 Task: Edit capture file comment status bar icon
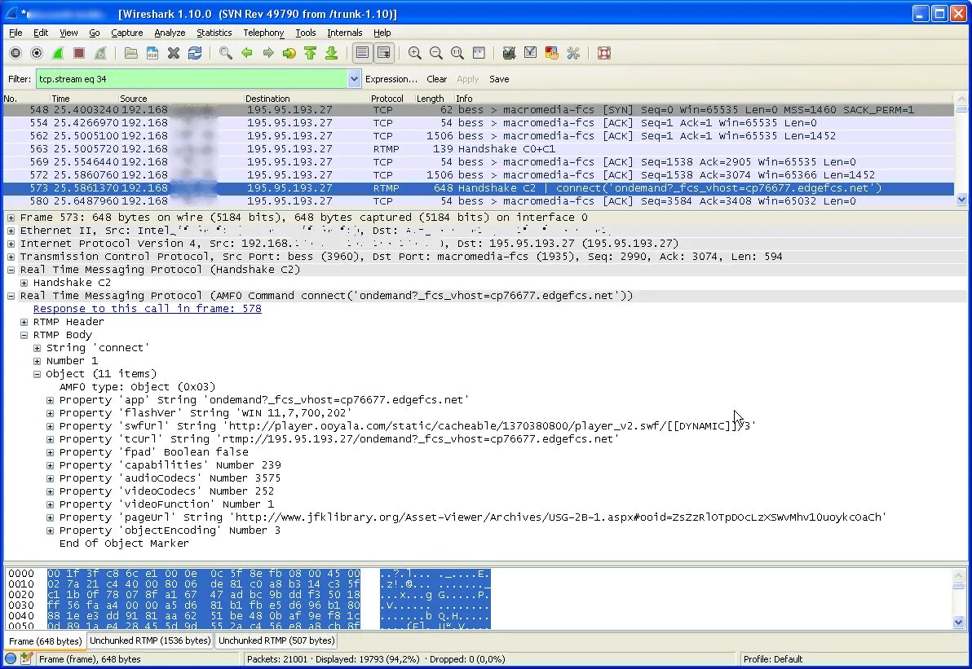pos(26,658)
